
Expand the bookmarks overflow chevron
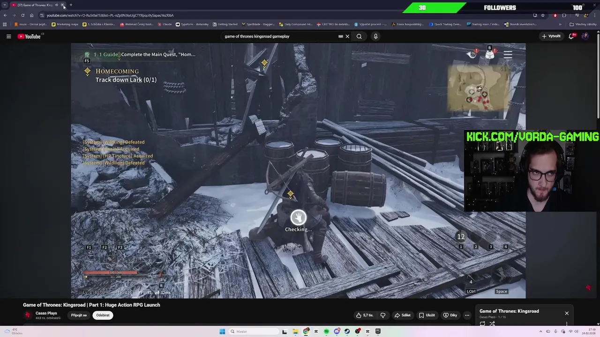point(560,24)
